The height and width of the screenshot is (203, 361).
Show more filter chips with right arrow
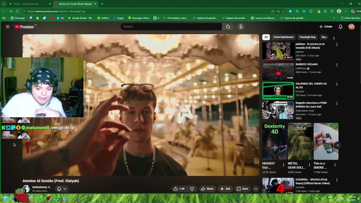coord(334,38)
